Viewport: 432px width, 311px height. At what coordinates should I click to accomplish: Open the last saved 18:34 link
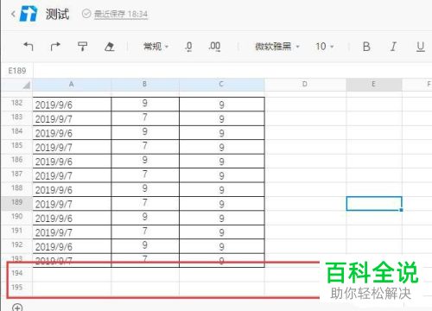tap(121, 14)
